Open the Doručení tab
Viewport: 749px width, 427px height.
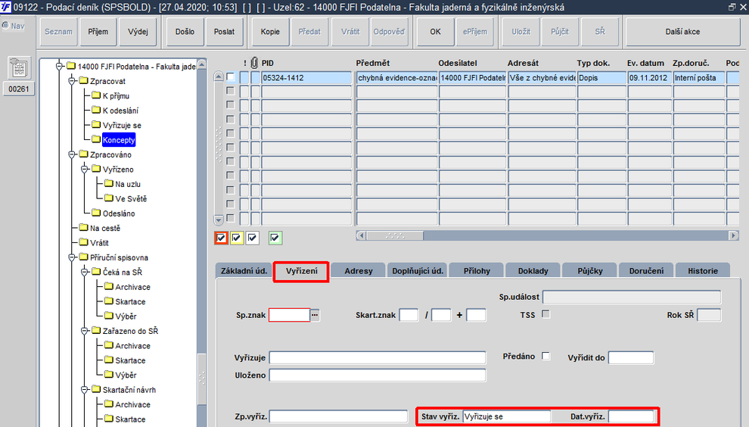(646, 270)
